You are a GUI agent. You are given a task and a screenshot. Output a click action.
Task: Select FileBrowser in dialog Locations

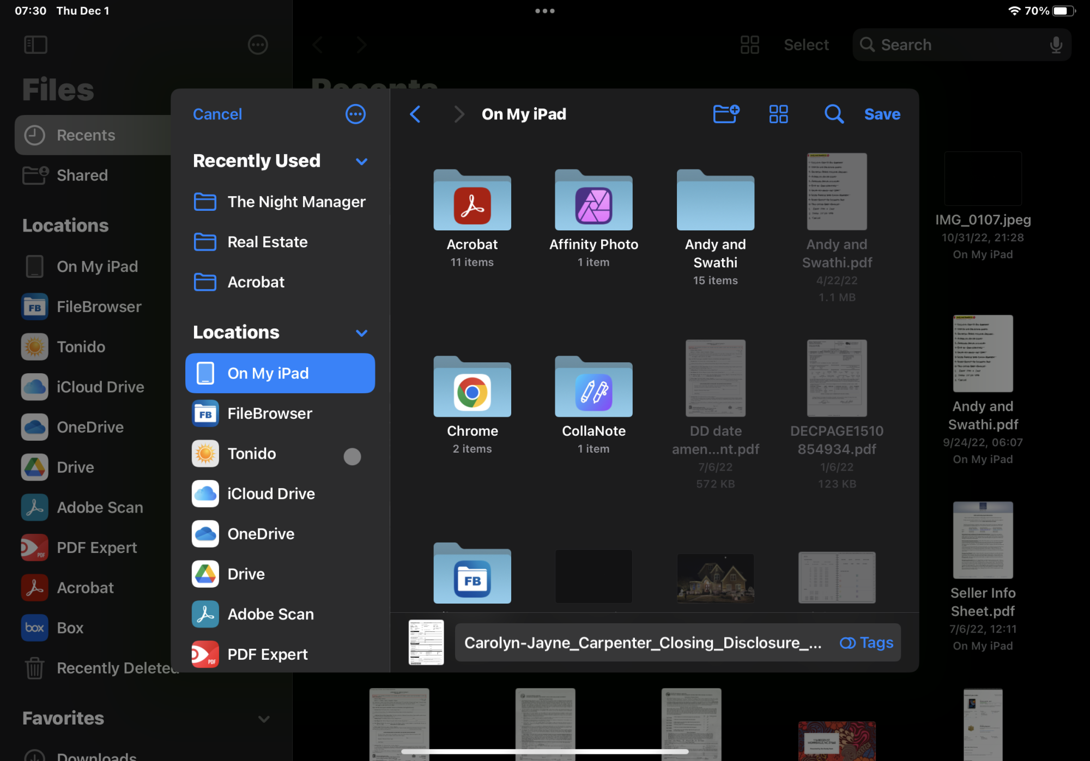pyautogui.click(x=280, y=413)
